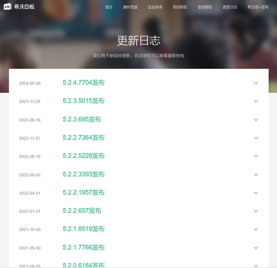The height and width of the screenshot is (268, 277).
Task: Expand the 5.2.3.695发布 chevron
Action: (256, 120)
